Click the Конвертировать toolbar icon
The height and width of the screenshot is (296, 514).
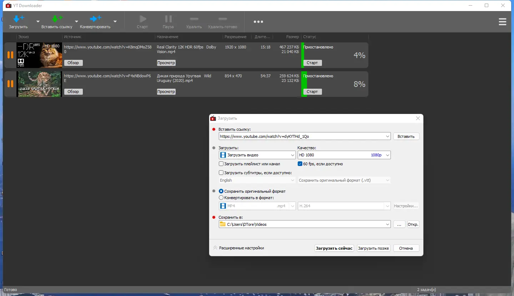(x=95, y=19)
